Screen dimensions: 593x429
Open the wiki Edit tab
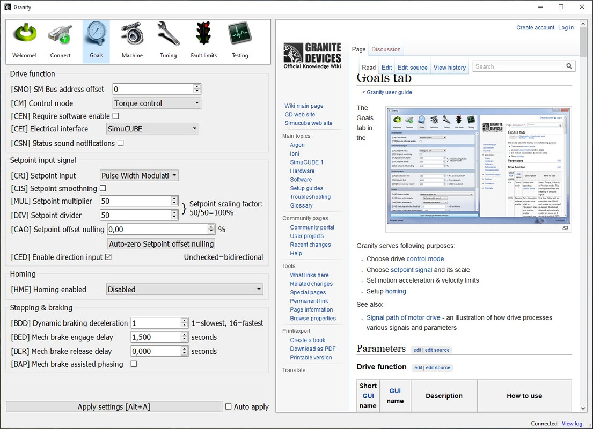click(x=386, y=67)
